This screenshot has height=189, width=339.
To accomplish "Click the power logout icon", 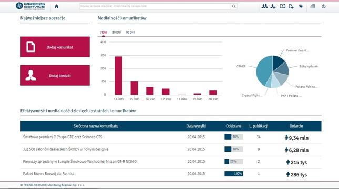I will 323,6.
